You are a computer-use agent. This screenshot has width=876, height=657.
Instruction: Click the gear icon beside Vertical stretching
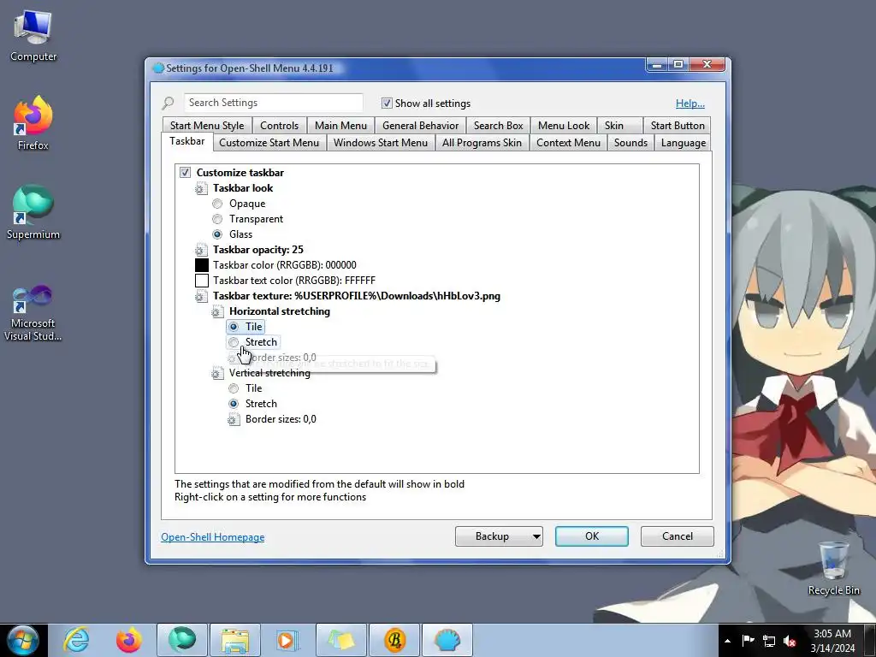coord(217,373)
